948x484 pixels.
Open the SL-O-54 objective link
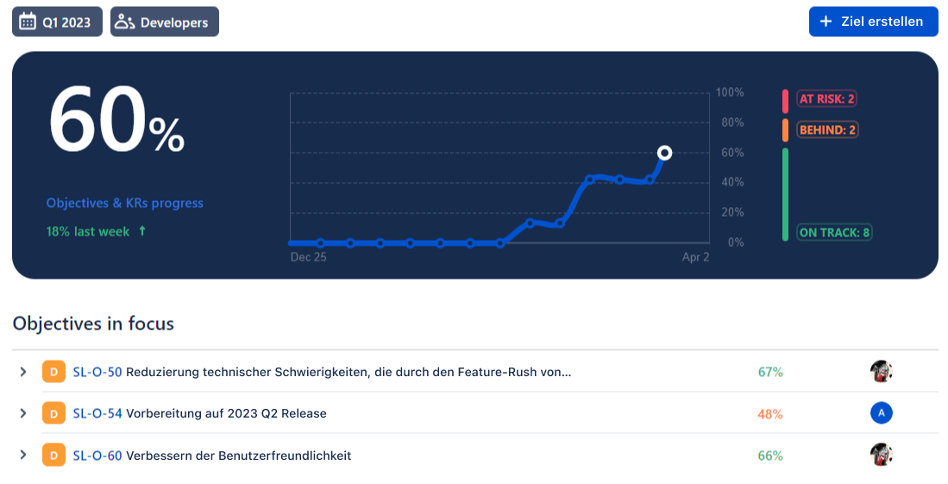pos(97,413)
